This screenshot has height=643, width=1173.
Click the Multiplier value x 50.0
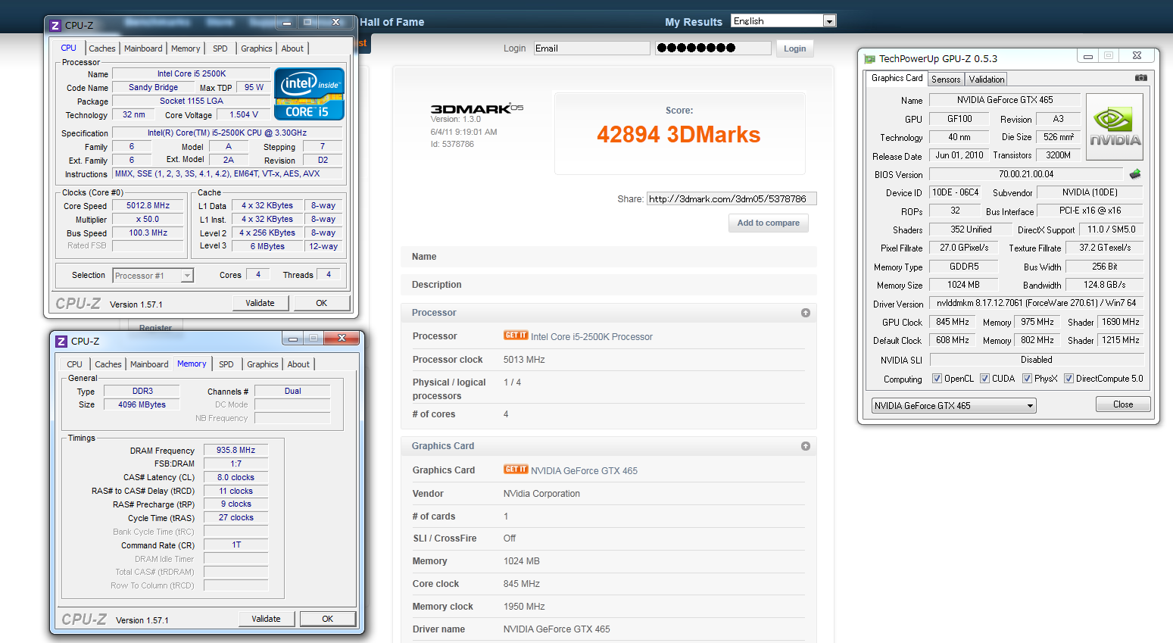click(x=148, y=219)
